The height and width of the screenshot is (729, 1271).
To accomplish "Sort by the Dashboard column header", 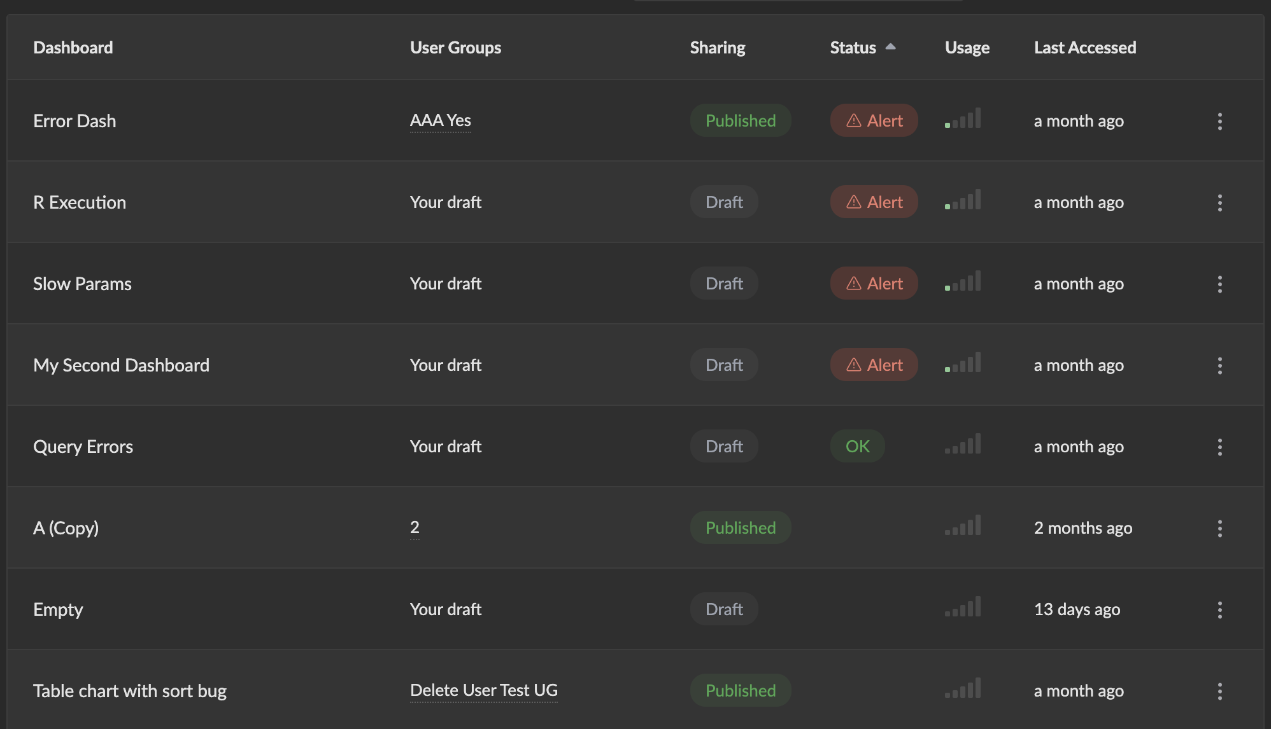I will (x=73, y=48).
